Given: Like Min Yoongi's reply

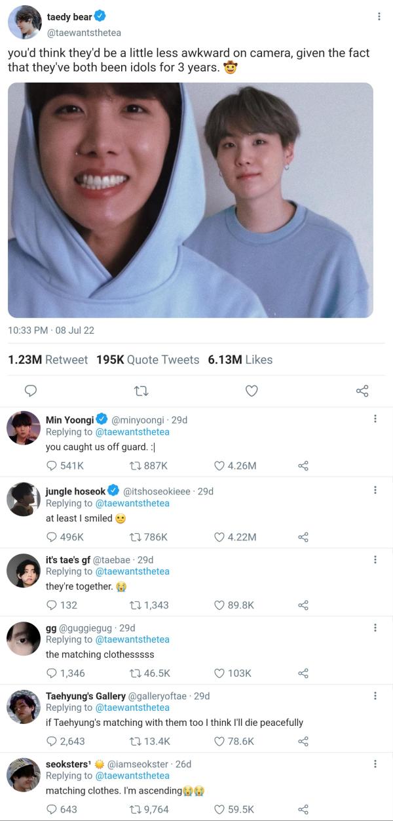Looking at the screenshot, I should [220, 466].
